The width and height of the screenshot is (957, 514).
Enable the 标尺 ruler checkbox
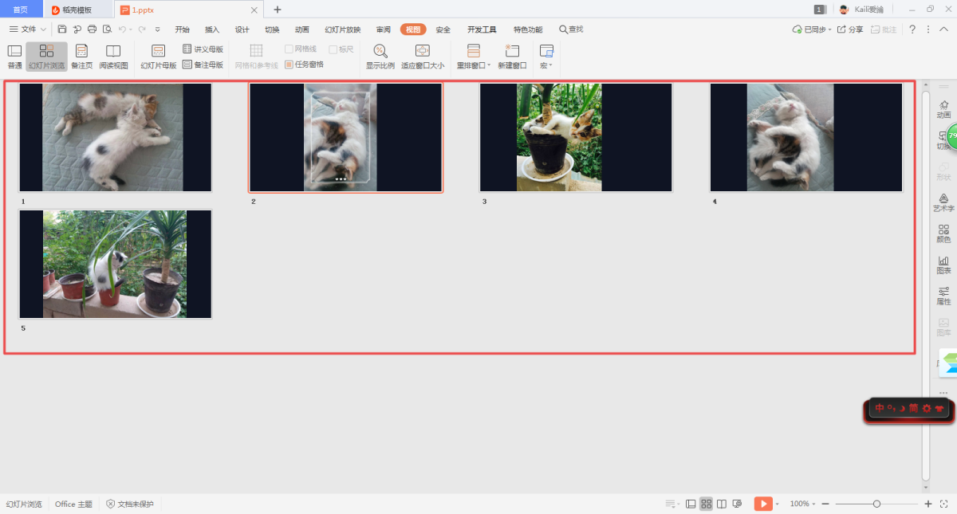pyautogui.click(x=333, y=49)
